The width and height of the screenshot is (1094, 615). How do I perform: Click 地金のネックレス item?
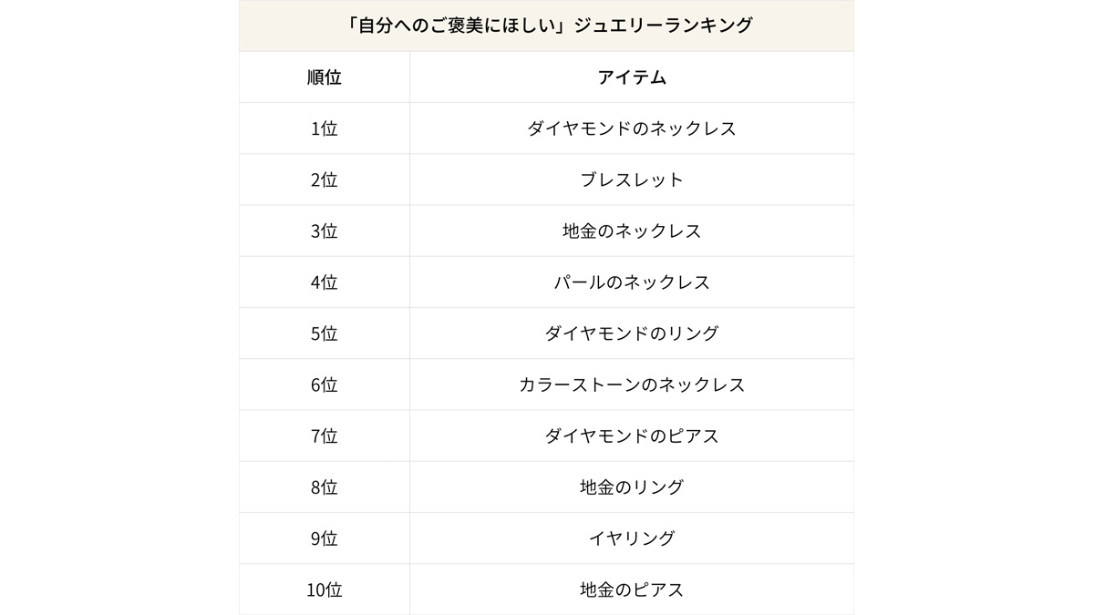(631, 231)
